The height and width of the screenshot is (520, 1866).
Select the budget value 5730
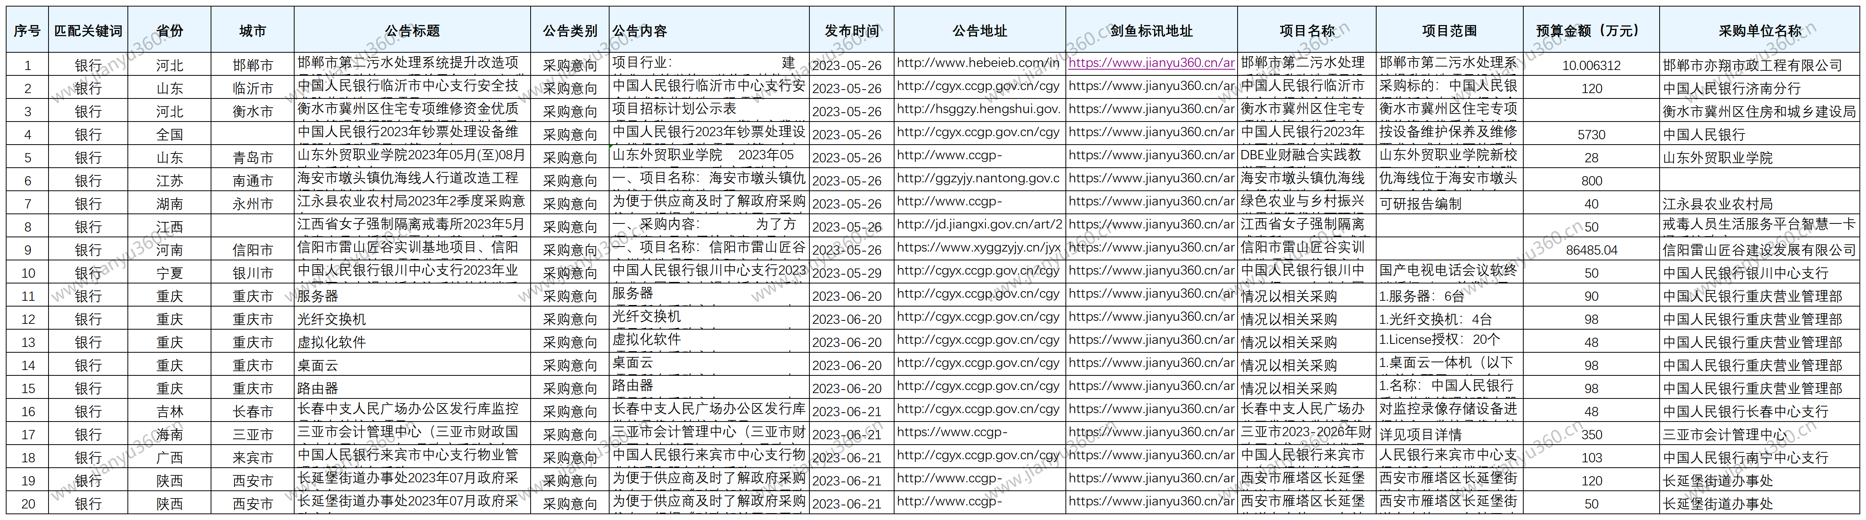tap(1591, 135)
